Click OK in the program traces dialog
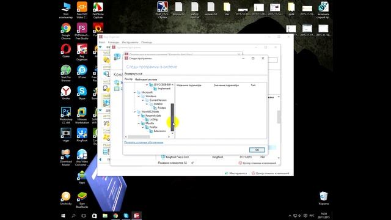391x220 pixels. (x=257, y=150)
